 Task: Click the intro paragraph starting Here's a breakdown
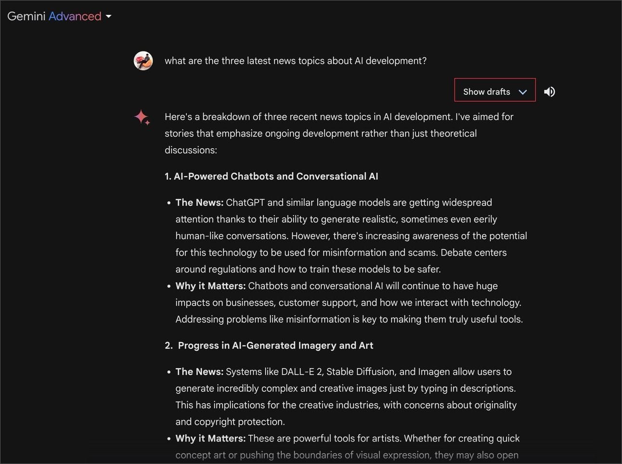[x=339, y=133]
